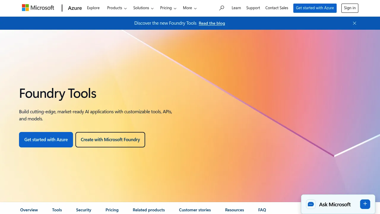Click Contact Sales in the header
The image size is (380, 214).
(x=277, y=8)
